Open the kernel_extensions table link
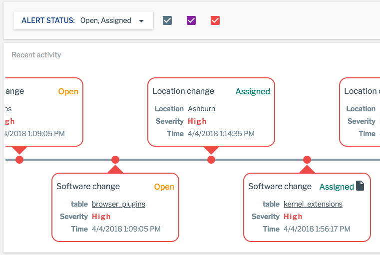 pos(313,204)
